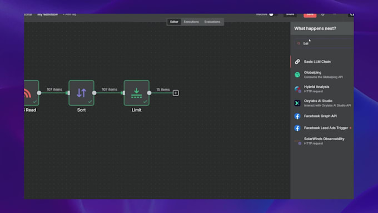Click the SolarWinds Observability icon

(297, 141)
